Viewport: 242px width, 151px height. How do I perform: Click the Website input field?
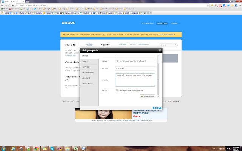(135, 61)
